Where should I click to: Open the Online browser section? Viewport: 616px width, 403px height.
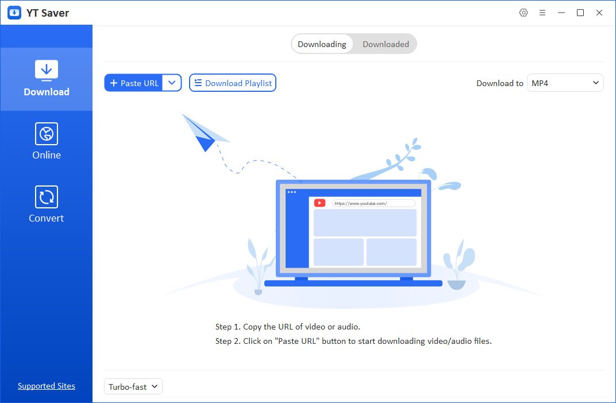pyautogui.click(x=47, y=141)
